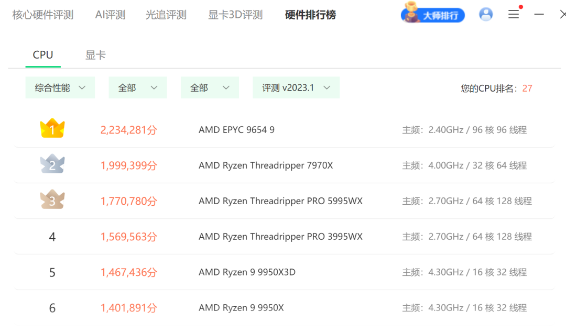Click rank number 5
This screenshot has width=566, height=333.
pyautogui.click(x=52, y=272)
